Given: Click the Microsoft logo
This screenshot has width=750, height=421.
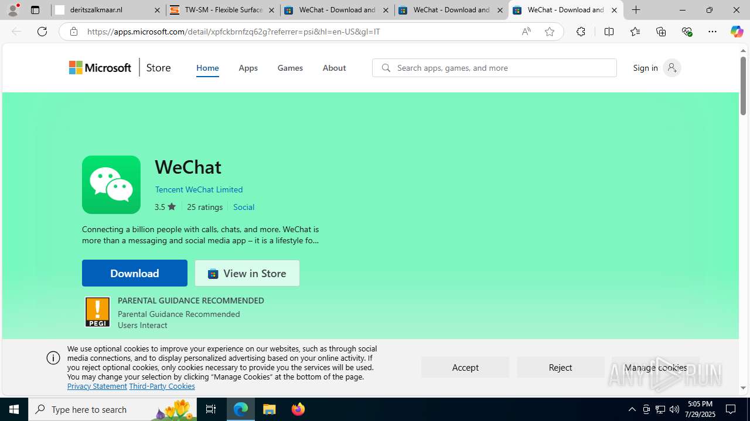Looking at the screenshot, I should coord(100,68).
